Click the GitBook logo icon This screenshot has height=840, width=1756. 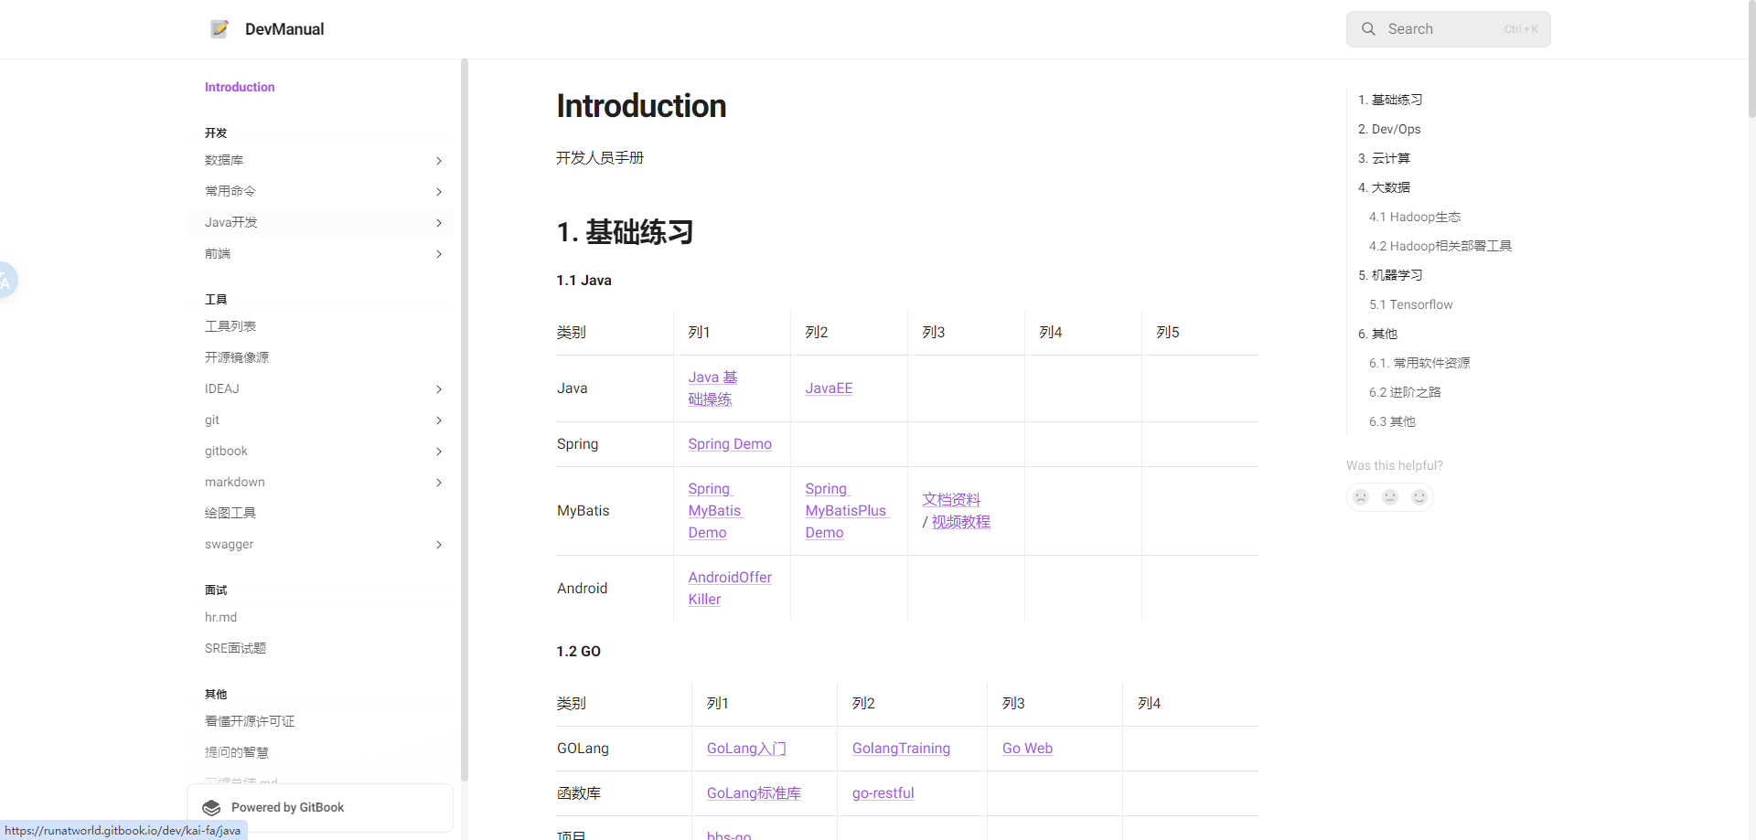point(211,808)
